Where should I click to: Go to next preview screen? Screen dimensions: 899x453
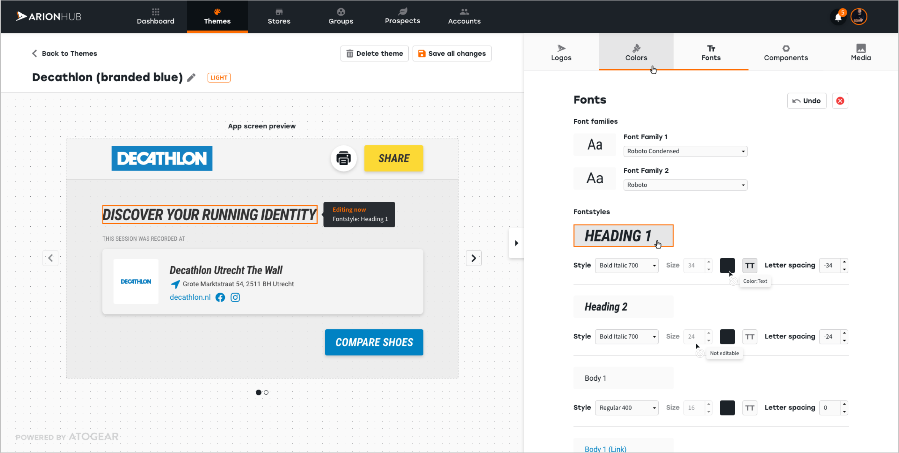coord(474,258)
